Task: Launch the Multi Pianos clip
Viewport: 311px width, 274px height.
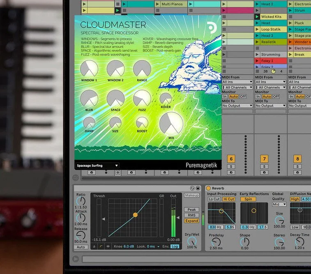Action: (157, 4)
